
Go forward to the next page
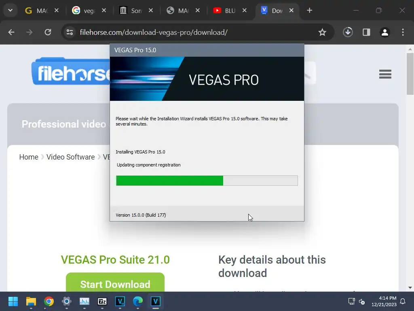point(29,32)
